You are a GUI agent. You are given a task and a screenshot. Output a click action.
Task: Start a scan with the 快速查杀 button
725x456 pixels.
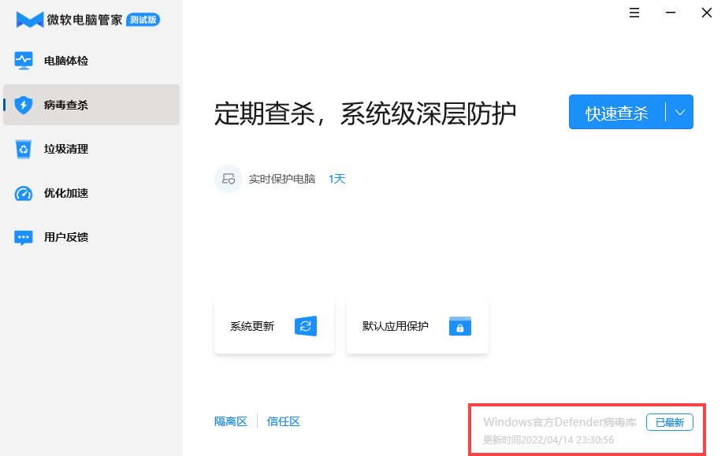(619, 112)
